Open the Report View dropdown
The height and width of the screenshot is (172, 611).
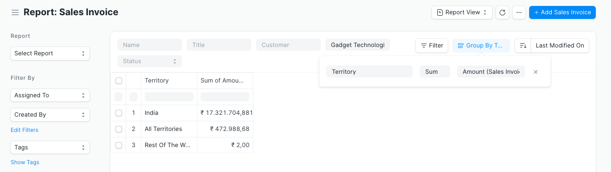click(x=462, y=12)
